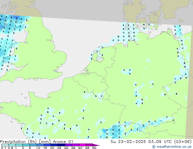
Task: Pick the 35–40 mm legend swatch
Action: [x=75, y=145]
